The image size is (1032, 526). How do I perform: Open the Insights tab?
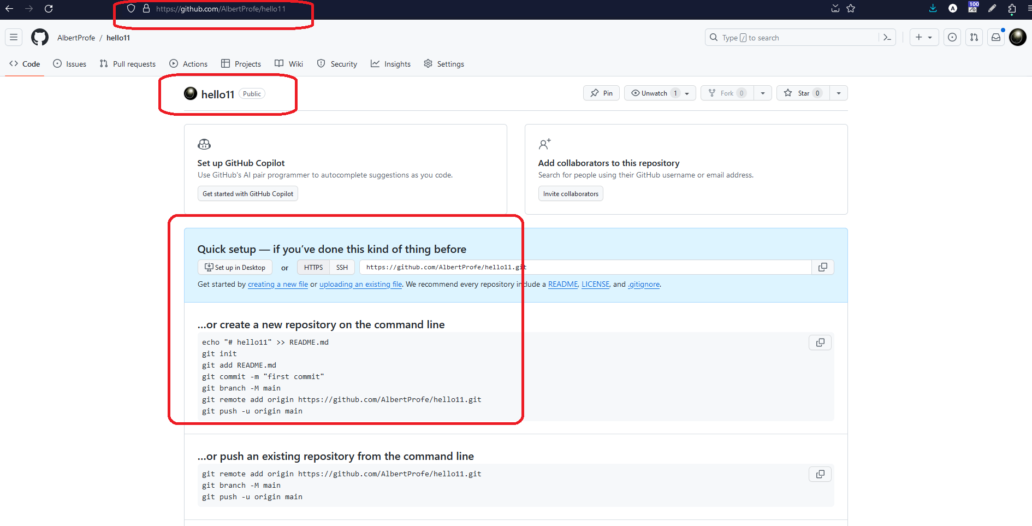[390, 64]
